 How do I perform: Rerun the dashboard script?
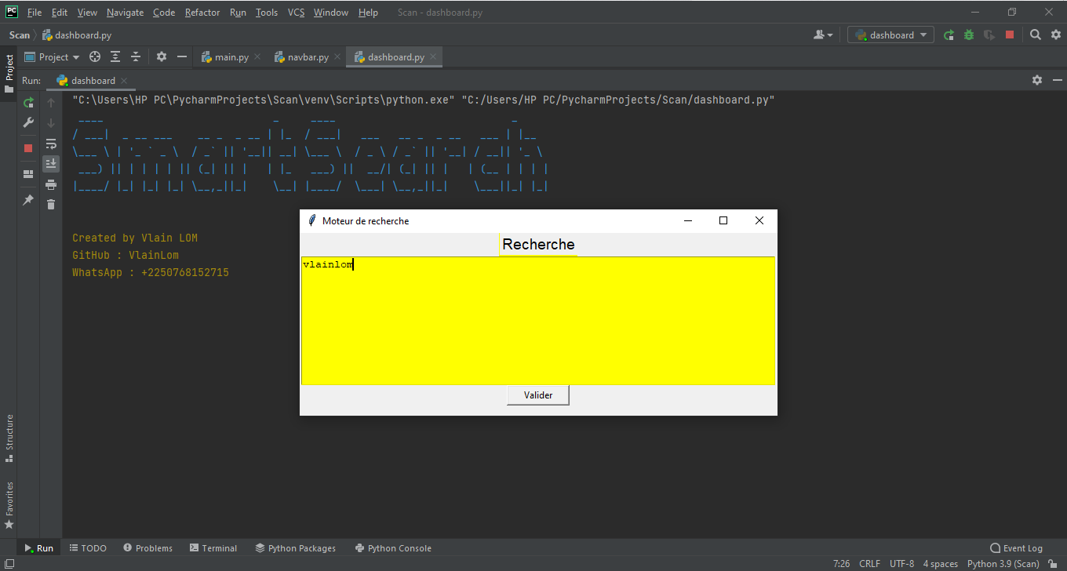[x=28, y=102]
